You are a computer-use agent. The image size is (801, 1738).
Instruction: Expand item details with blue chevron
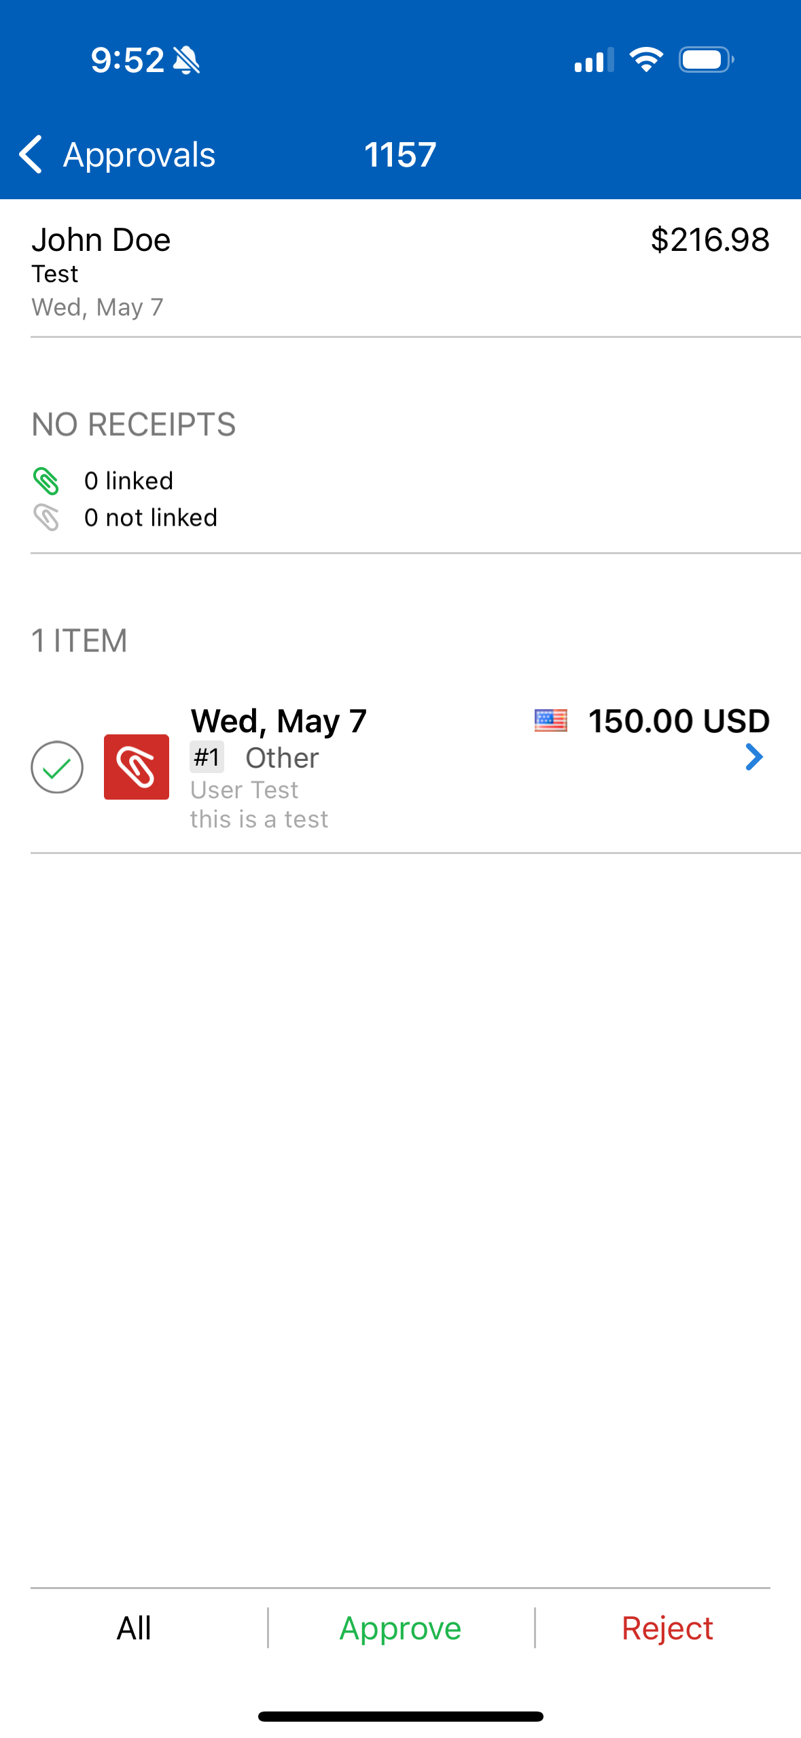click(754, 757)
